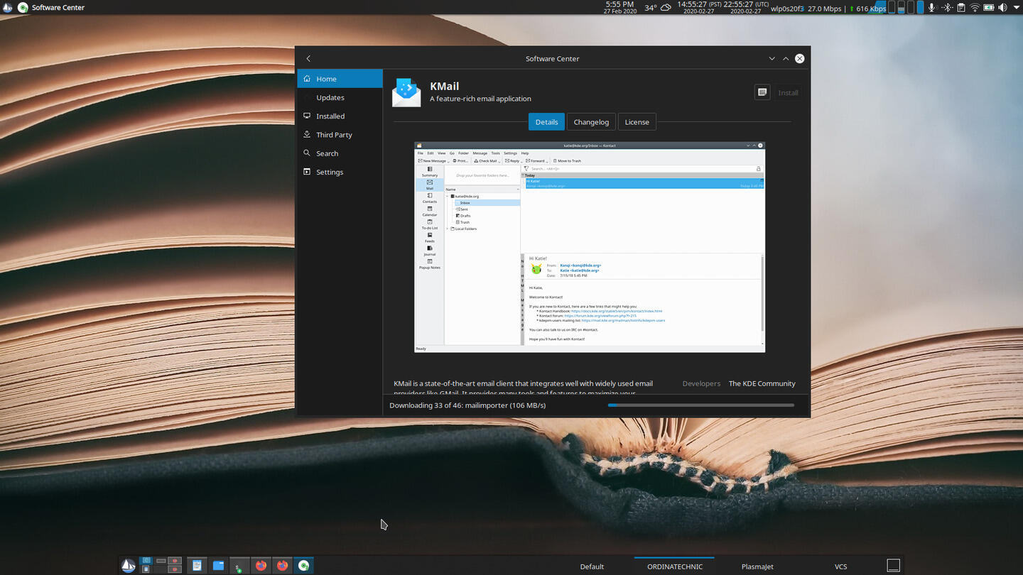Click Software Center title in top panel
The image size is (1023, 575).
coord(58,8)
